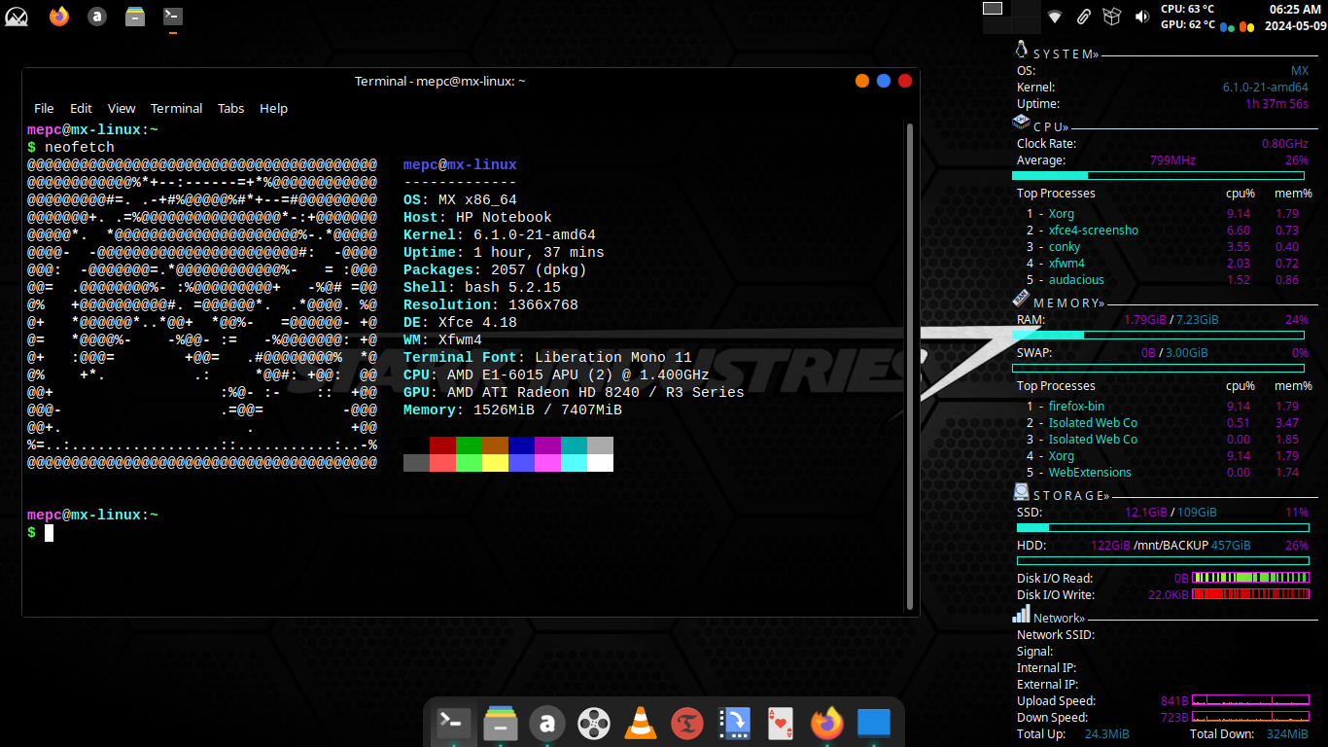This screenshot has height=747, width=1328.
Task: Click the orange minimize button of Terminal
Action: (862, 81)
